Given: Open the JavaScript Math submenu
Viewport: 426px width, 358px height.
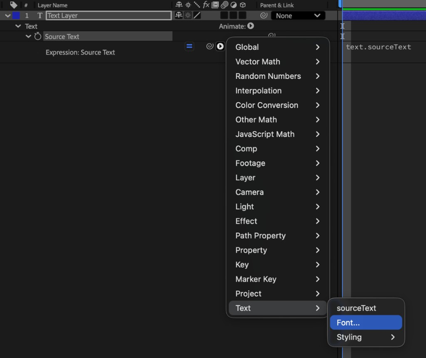Looking at the screenshot, I should [x=277, y=134].
